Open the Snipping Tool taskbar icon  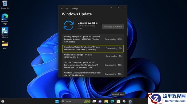pos(124,101)
